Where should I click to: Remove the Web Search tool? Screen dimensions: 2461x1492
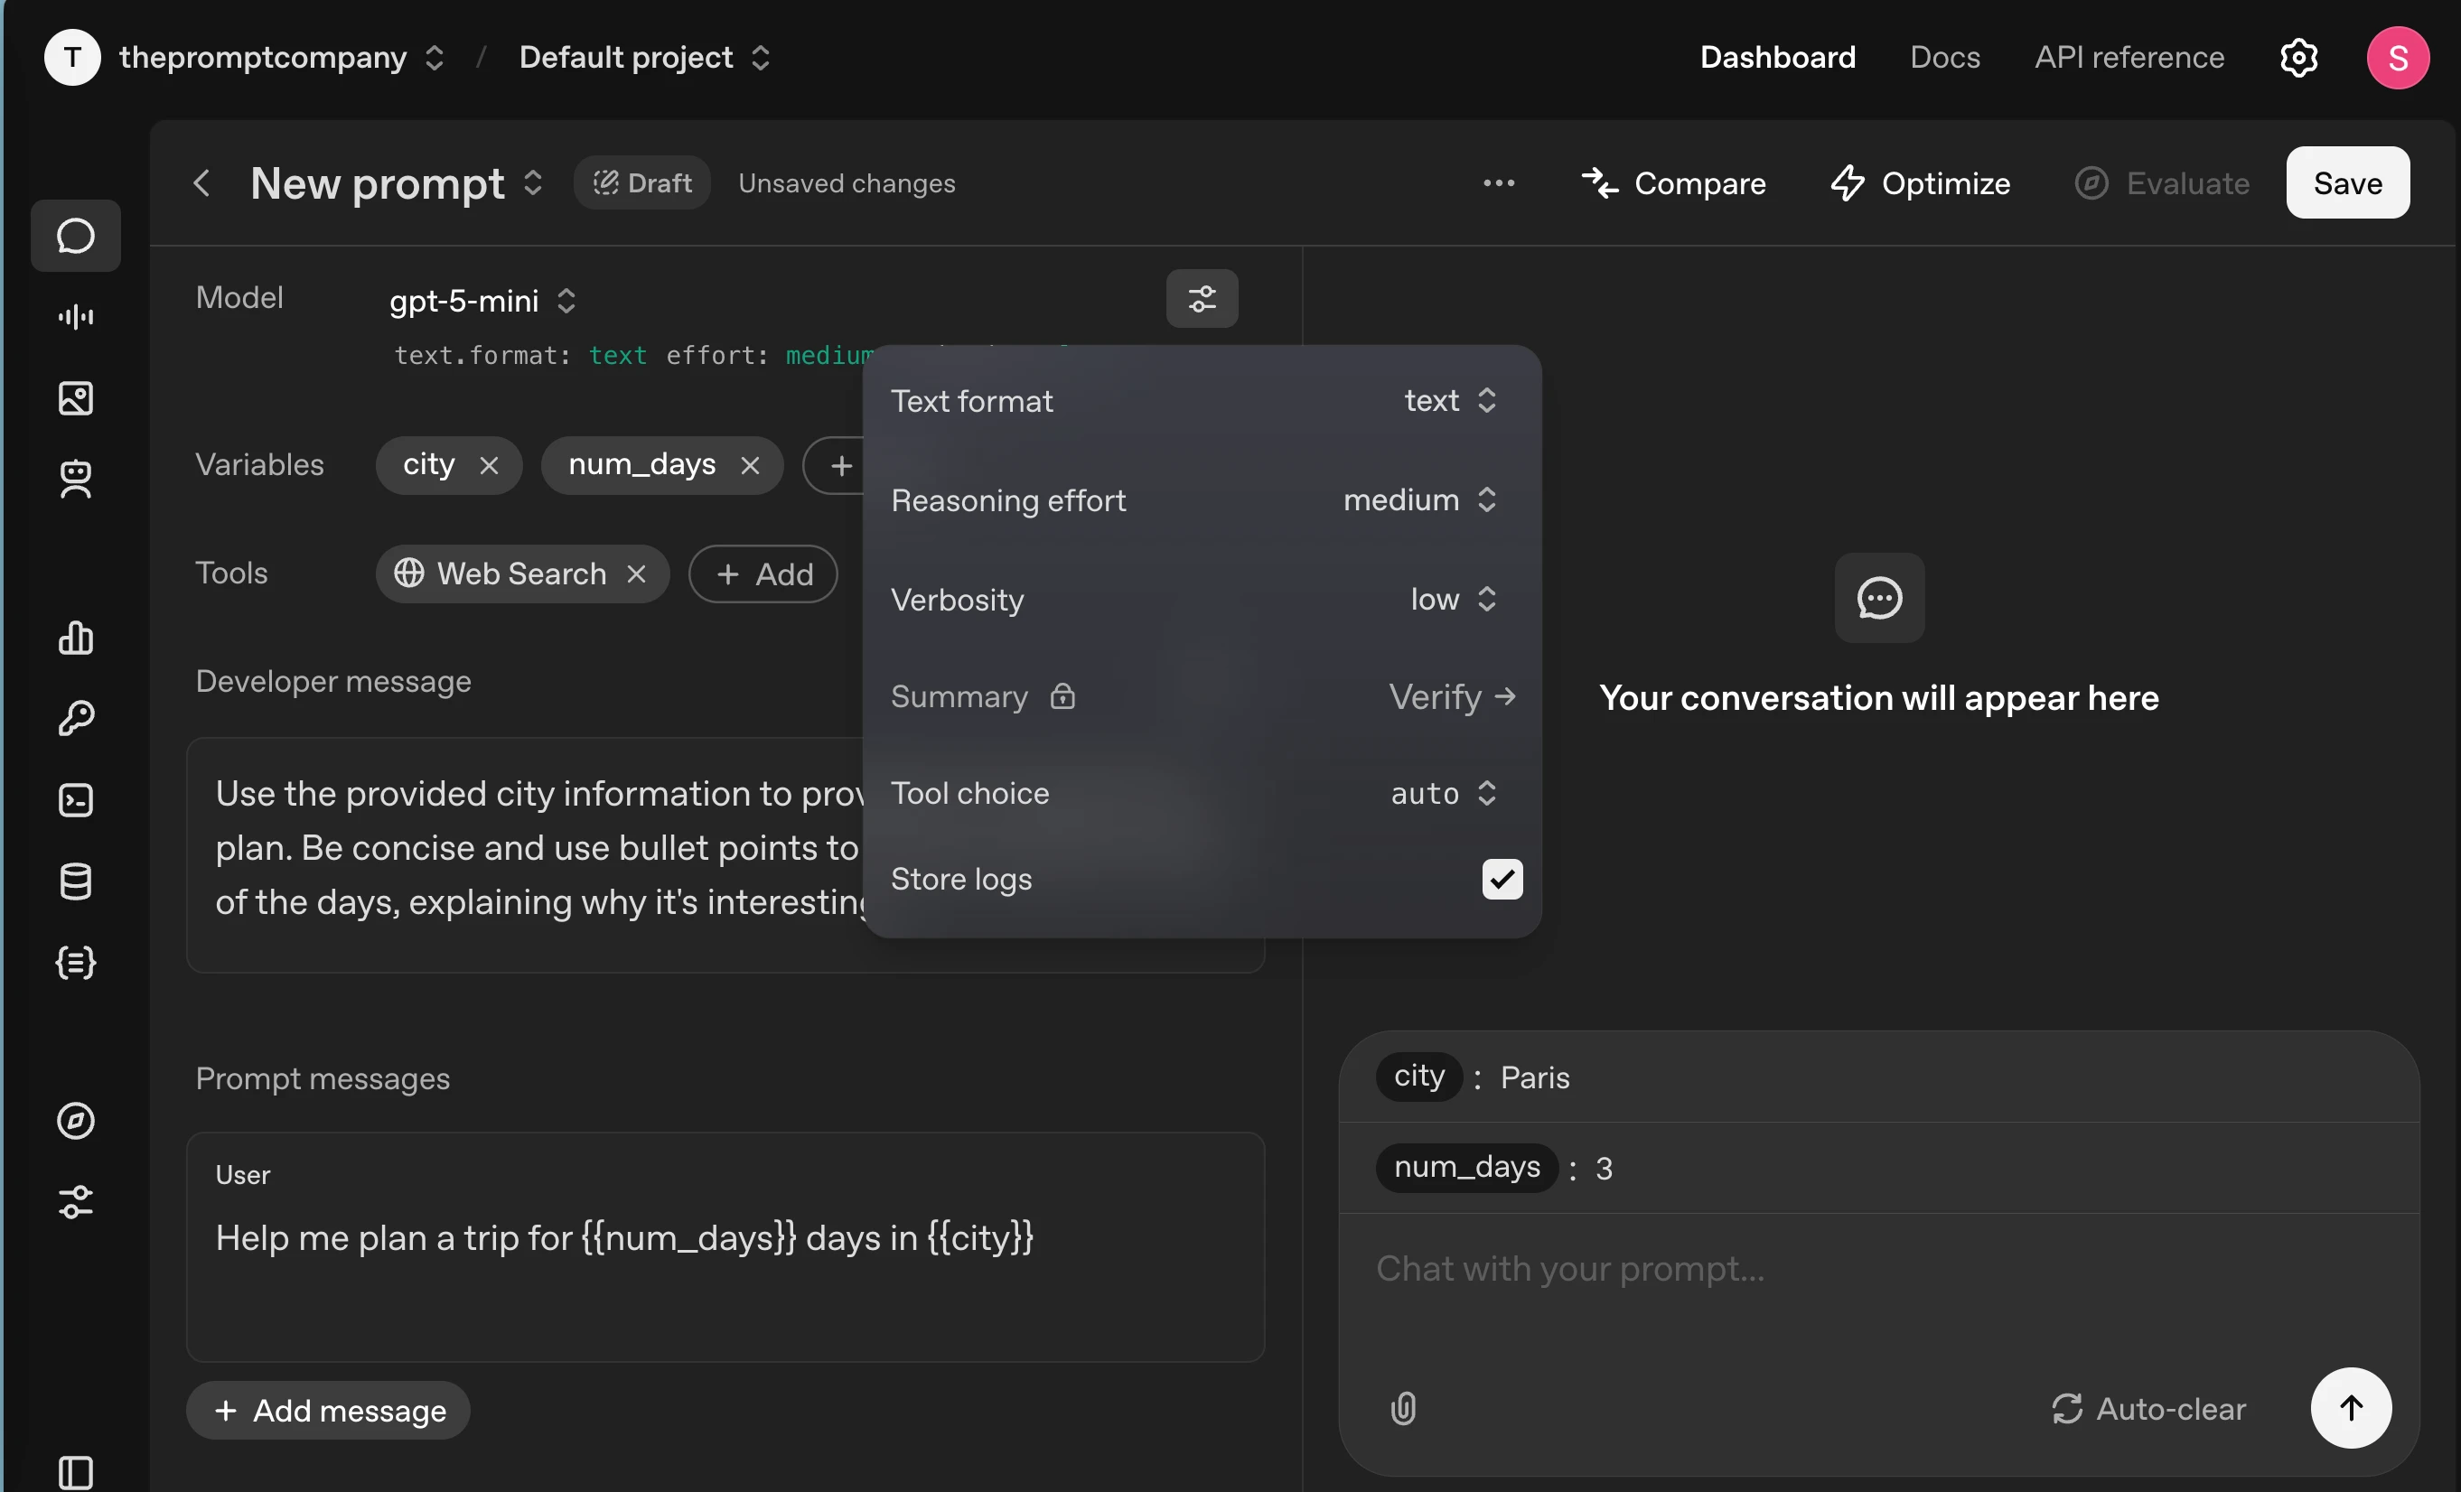pyautogui.click(x=636, y=574)
